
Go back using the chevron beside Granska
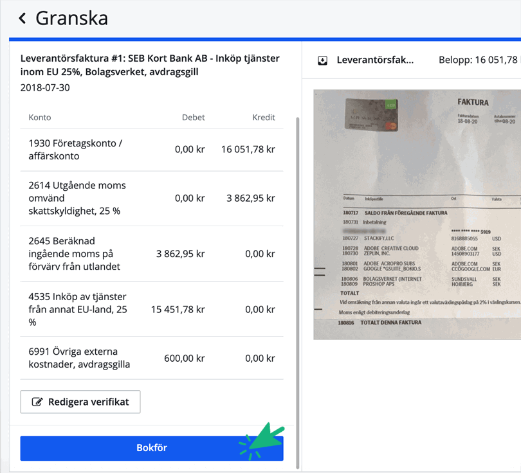23,19
